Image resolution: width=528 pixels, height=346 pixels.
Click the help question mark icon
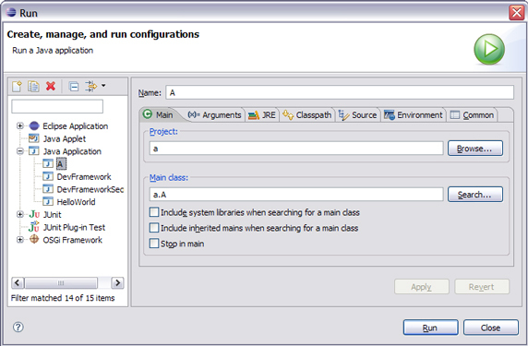18,327
